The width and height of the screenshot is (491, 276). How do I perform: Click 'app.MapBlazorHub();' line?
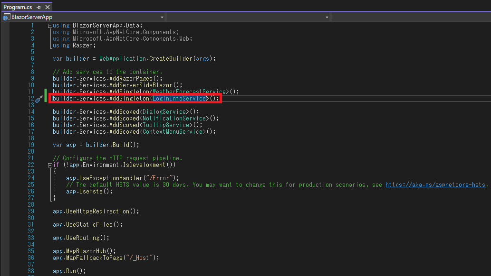84,251
